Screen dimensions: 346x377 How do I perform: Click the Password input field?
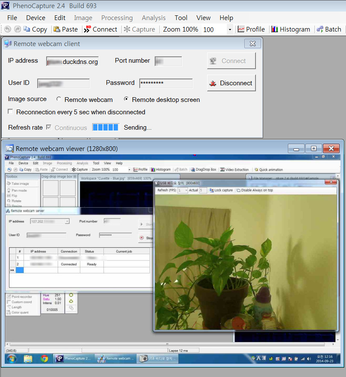166,83
